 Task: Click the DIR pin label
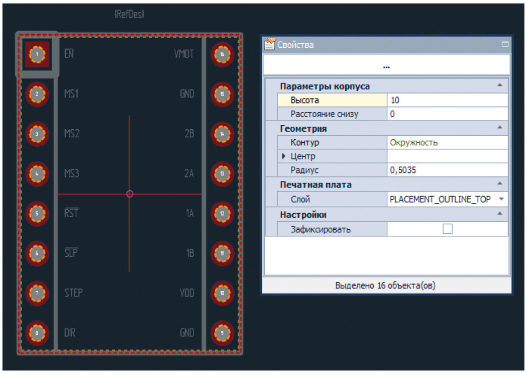69,333
